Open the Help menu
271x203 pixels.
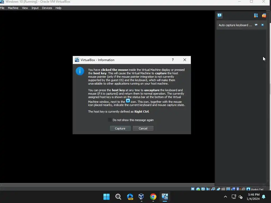pos(58,8)
